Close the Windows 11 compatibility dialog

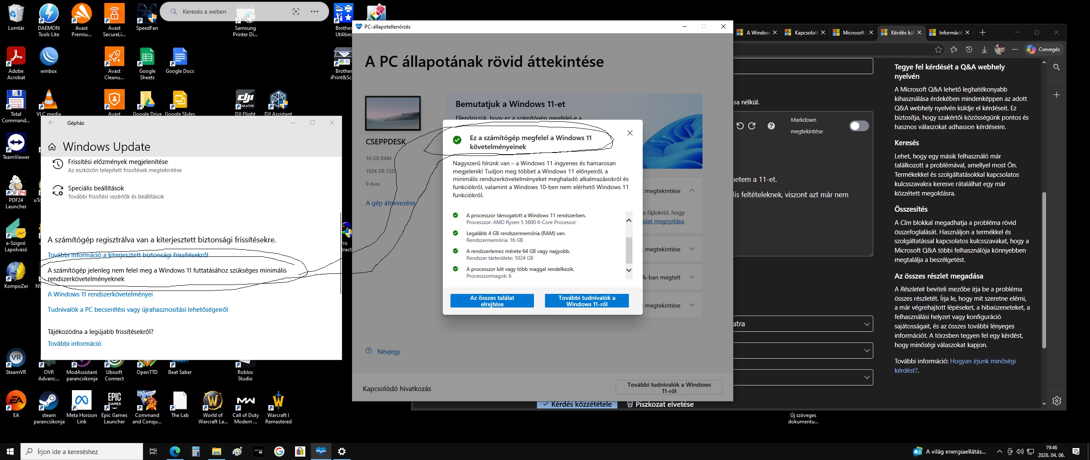630,133
